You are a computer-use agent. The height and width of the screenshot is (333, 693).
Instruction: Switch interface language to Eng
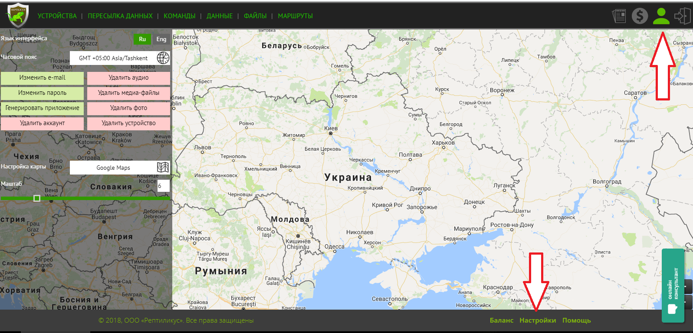[161, 39]
